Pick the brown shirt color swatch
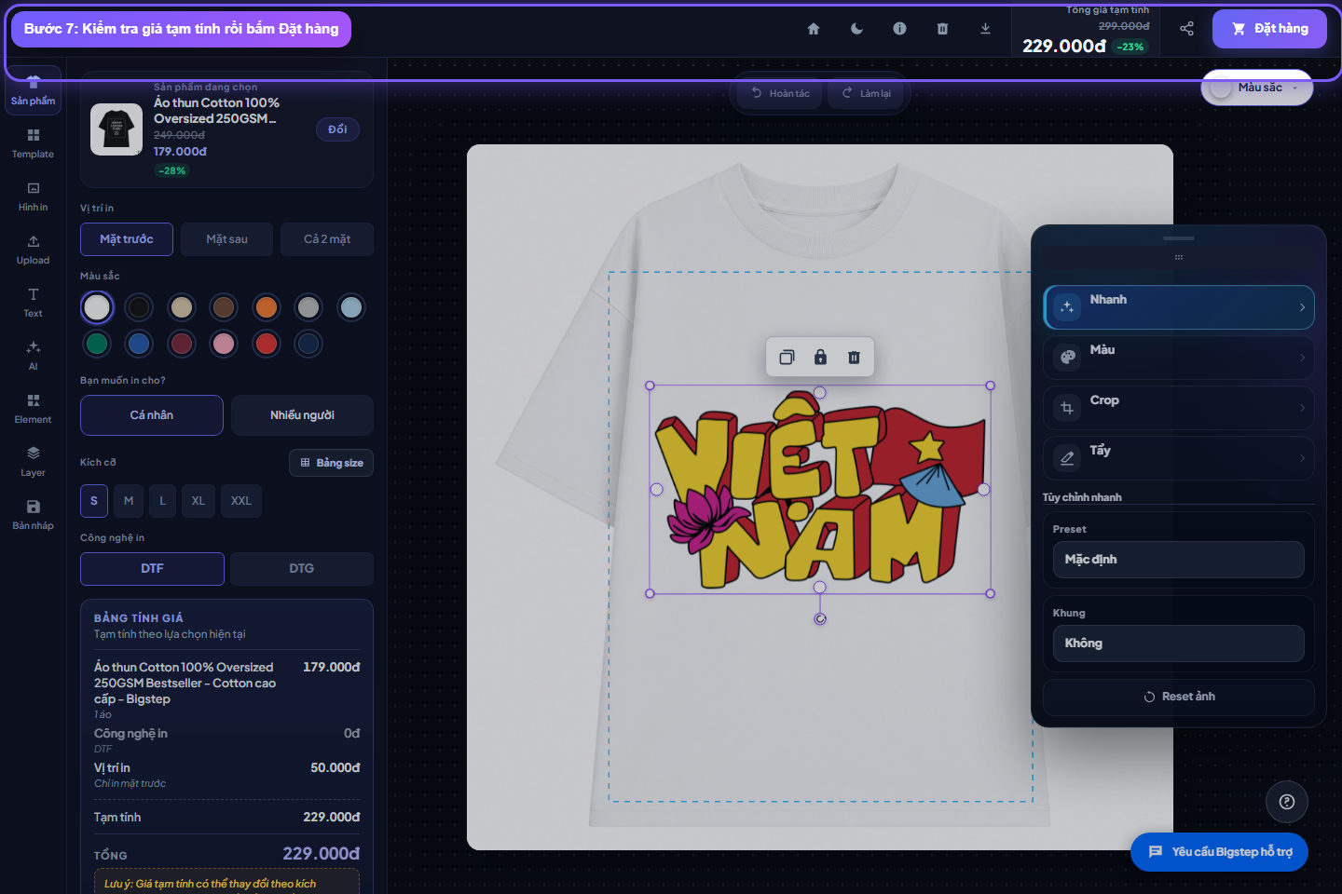Screen dimensions: 1342x894 click(x=224, y=307)
